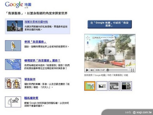Click the Pegman Street View icon image

[13, 46]
